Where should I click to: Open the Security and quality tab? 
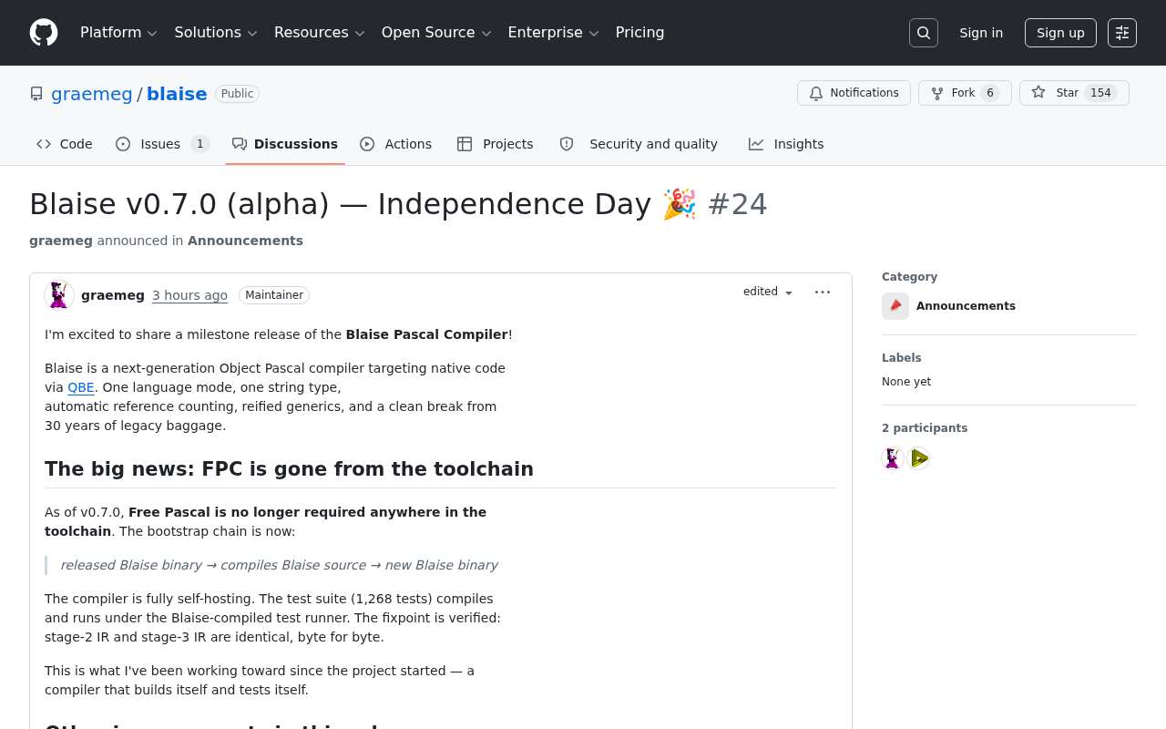pyautogui.click(x=639, y=144)
